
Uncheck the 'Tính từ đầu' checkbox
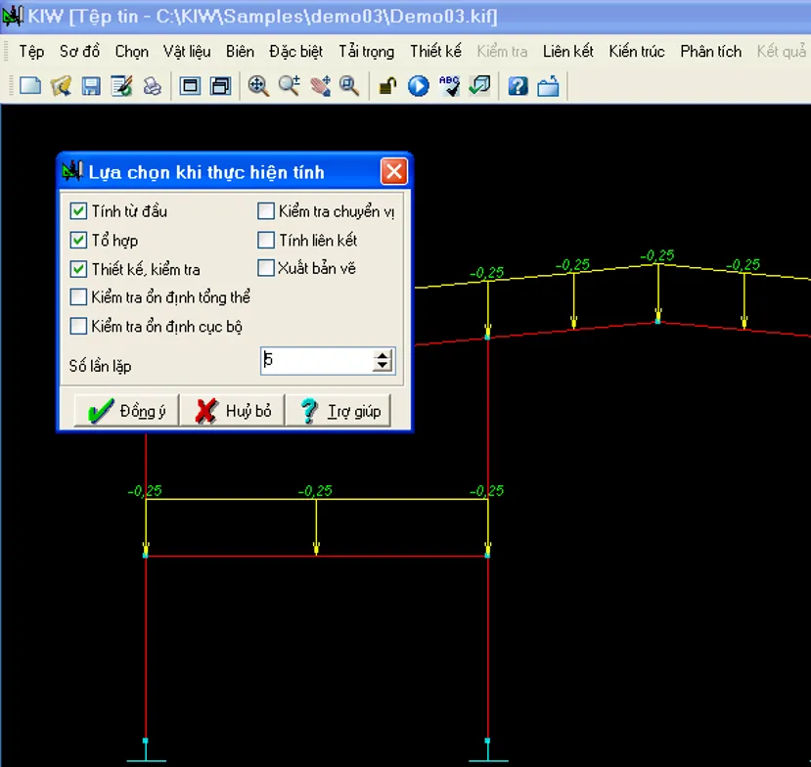pos(78,210)
